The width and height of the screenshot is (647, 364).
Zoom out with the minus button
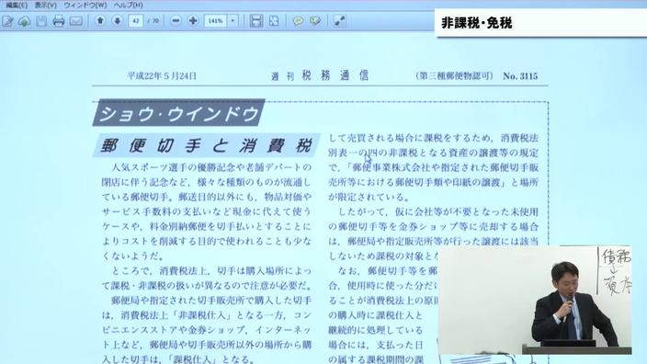coord(176,20)
